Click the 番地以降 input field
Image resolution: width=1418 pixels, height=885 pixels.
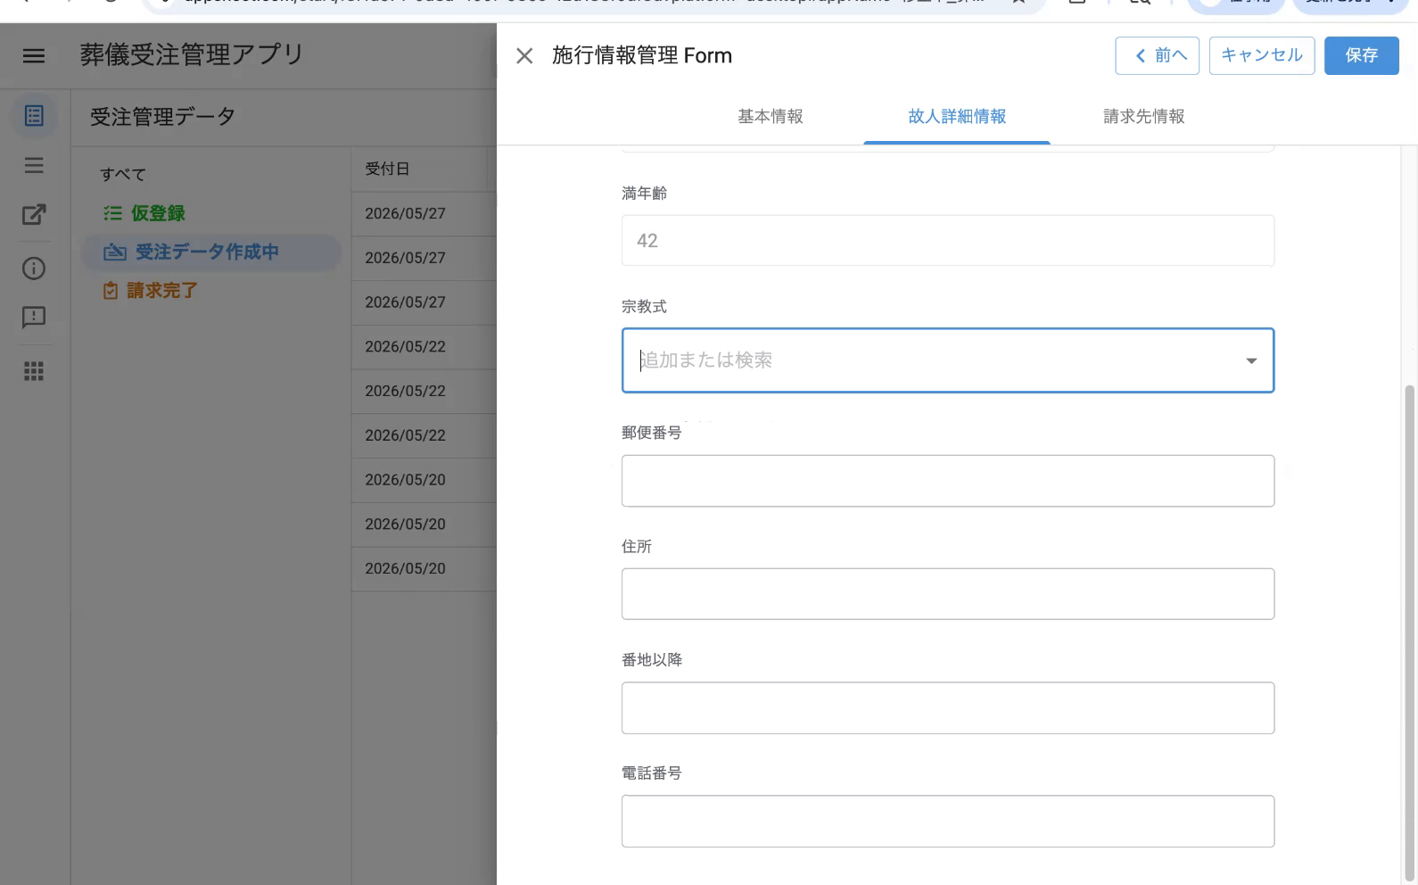coord(948,708)
